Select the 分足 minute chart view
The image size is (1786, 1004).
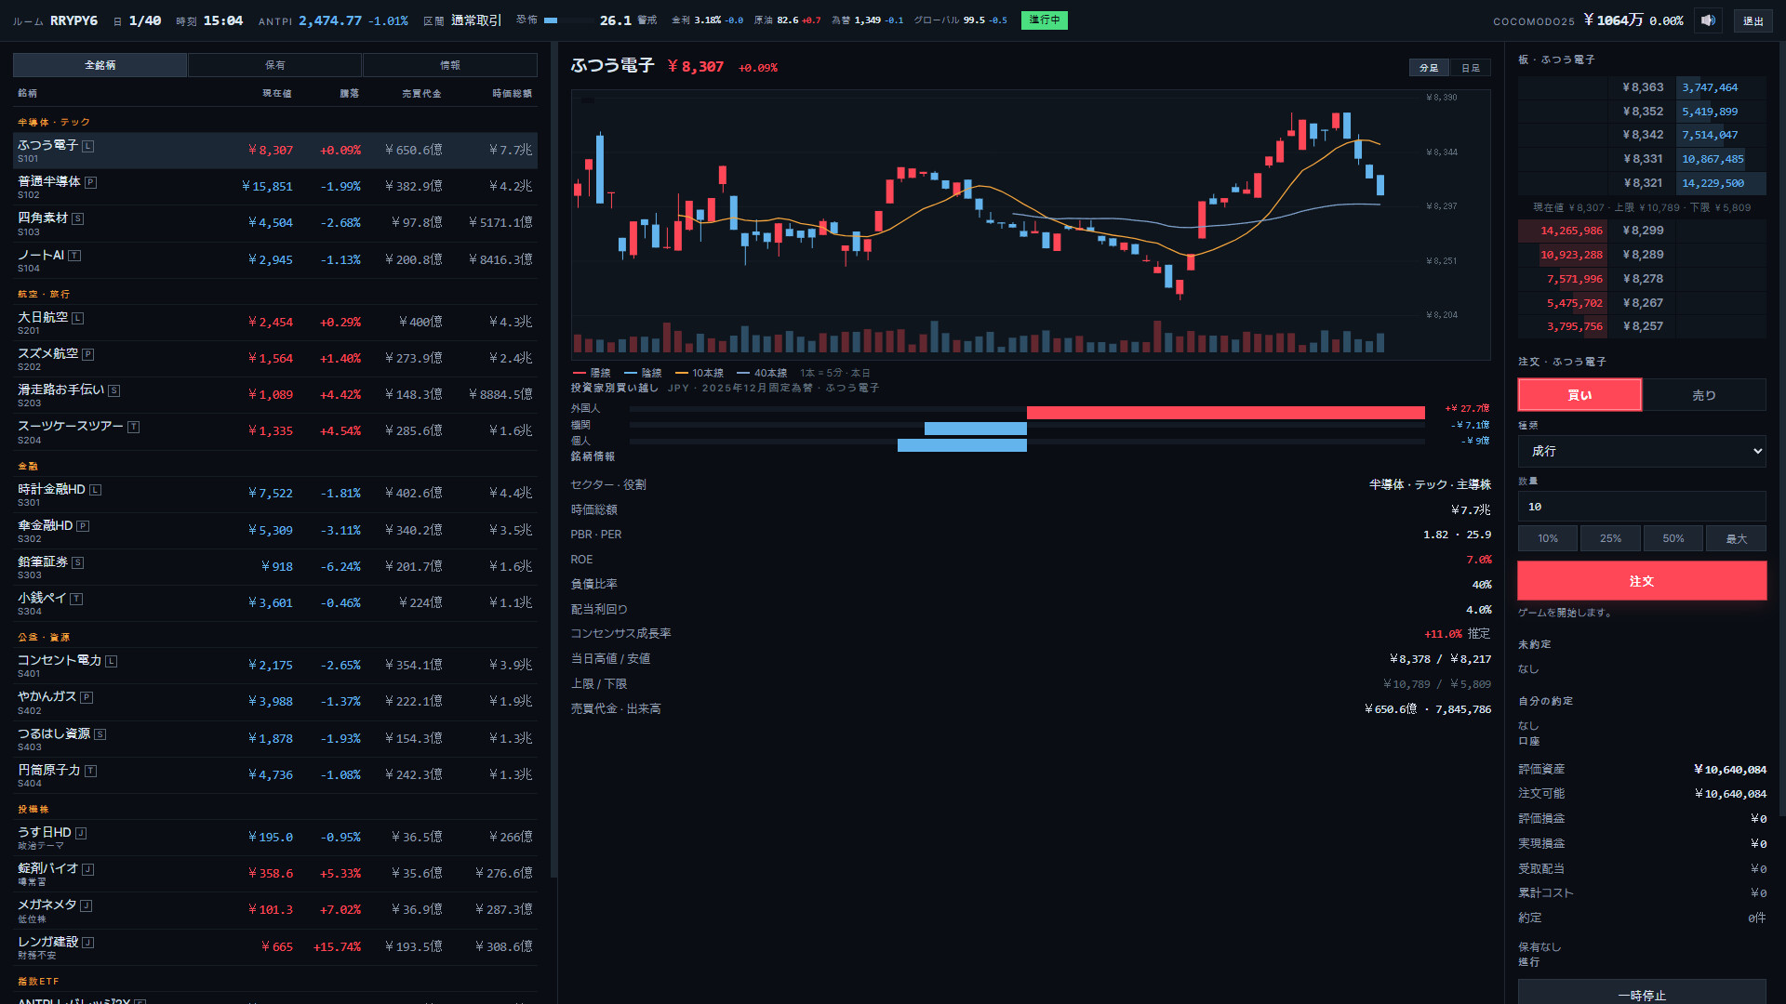tap(1429, 68)
